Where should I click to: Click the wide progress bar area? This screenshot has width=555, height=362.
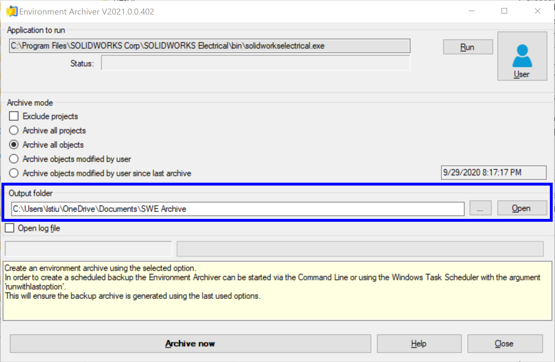(360, 249)
